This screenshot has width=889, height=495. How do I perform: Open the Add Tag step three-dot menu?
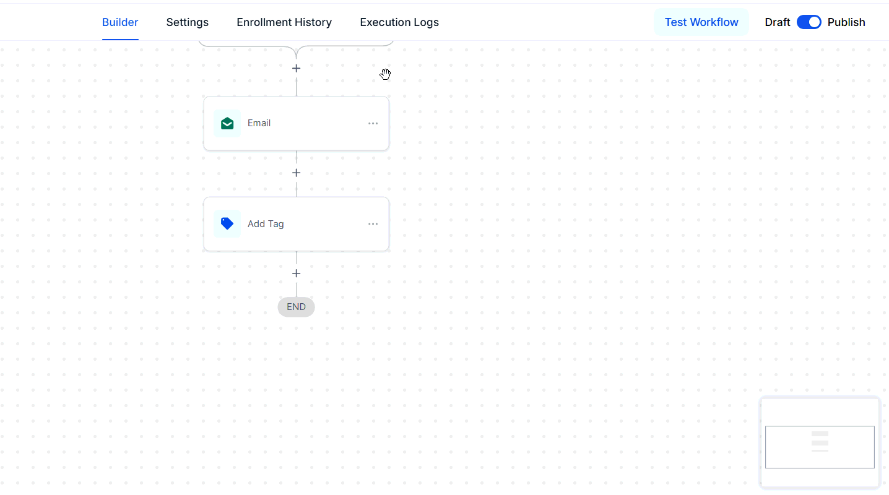373,224
